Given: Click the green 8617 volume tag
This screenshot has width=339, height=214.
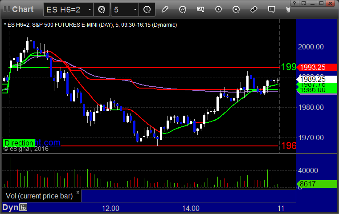Looking at the screenshot, I should pyautogui.click(x=317, y=184).
